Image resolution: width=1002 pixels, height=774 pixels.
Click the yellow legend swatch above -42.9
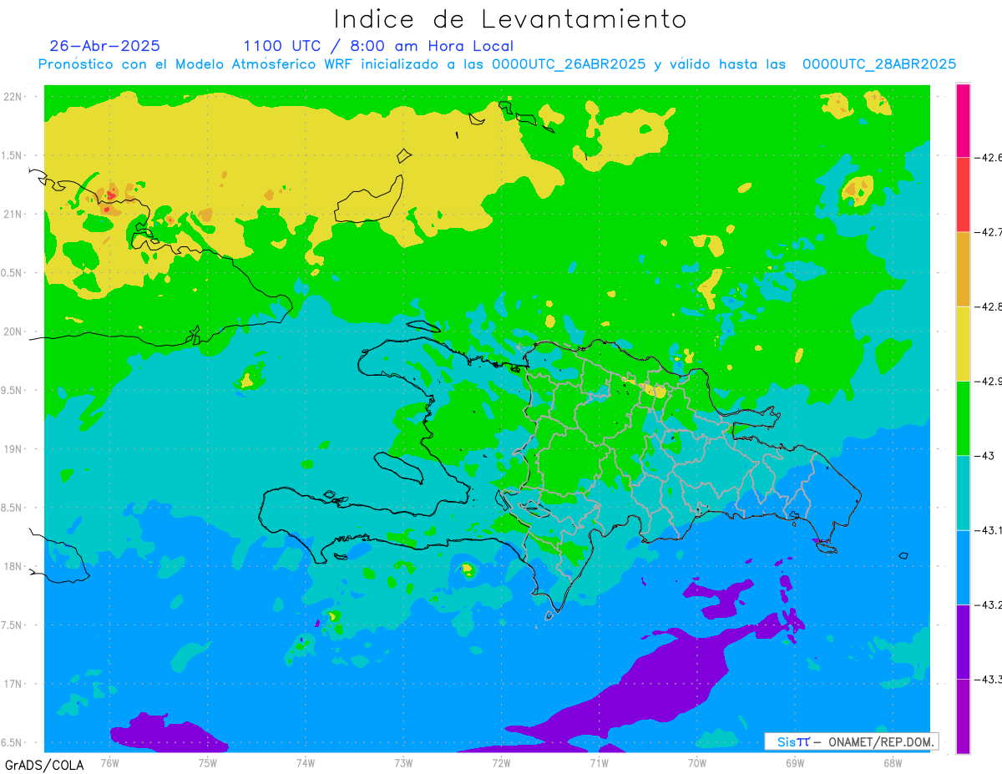[x=963, y=343]
